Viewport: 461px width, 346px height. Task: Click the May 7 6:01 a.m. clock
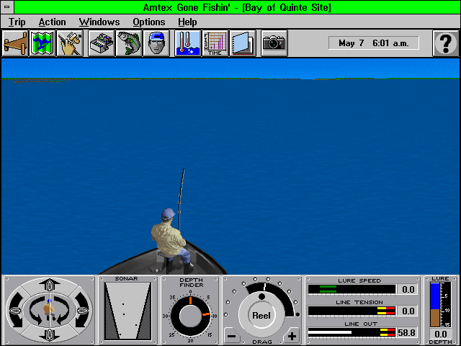pyautogui.click(x=374, y=43)
